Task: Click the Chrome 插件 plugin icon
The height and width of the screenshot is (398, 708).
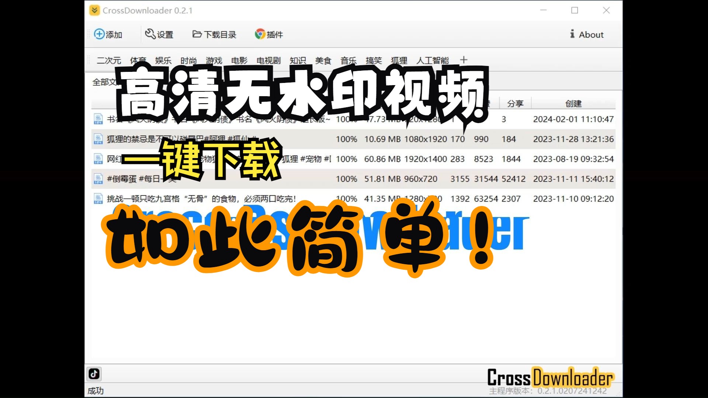Action: coord(260,34)
